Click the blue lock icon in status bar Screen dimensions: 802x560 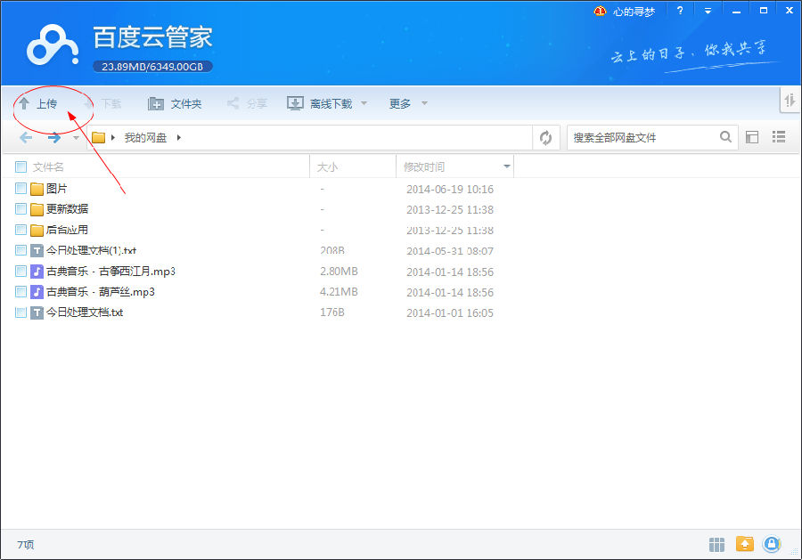tap(772, 544)
